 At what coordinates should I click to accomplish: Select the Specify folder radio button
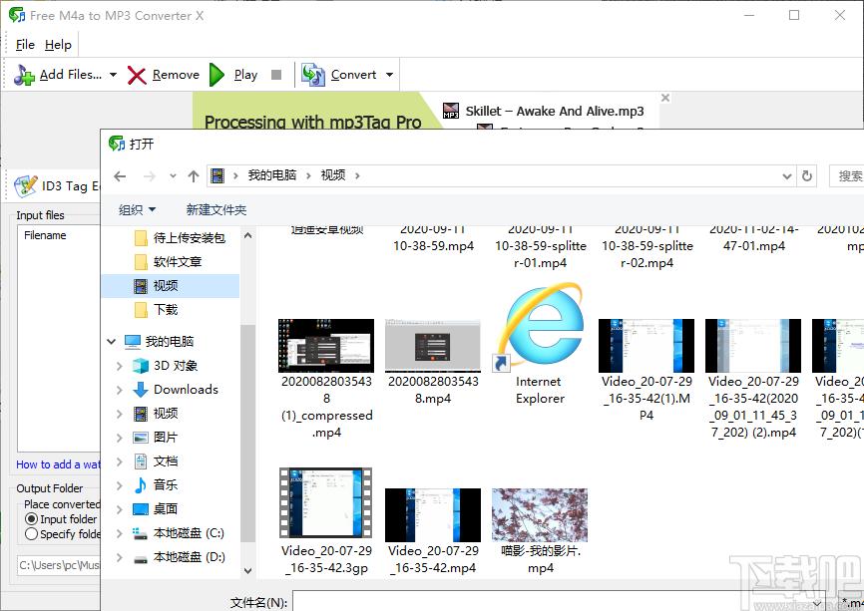31,534
